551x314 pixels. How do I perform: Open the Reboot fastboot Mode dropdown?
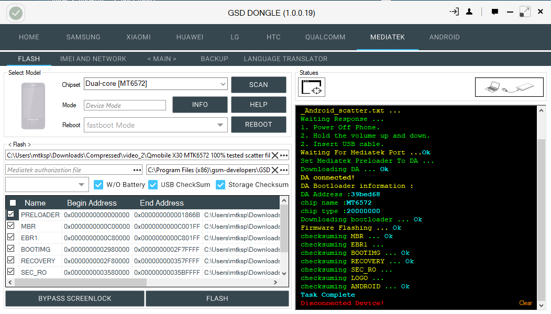pos(156,125)
